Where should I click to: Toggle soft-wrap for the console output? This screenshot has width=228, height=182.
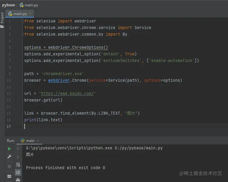pyautogui.click(x=18, y=165)
